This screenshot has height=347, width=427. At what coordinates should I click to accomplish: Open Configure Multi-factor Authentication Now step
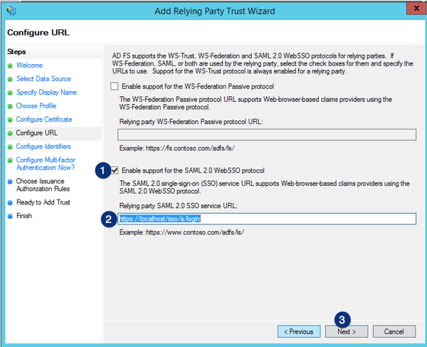[x=46, y=164]
